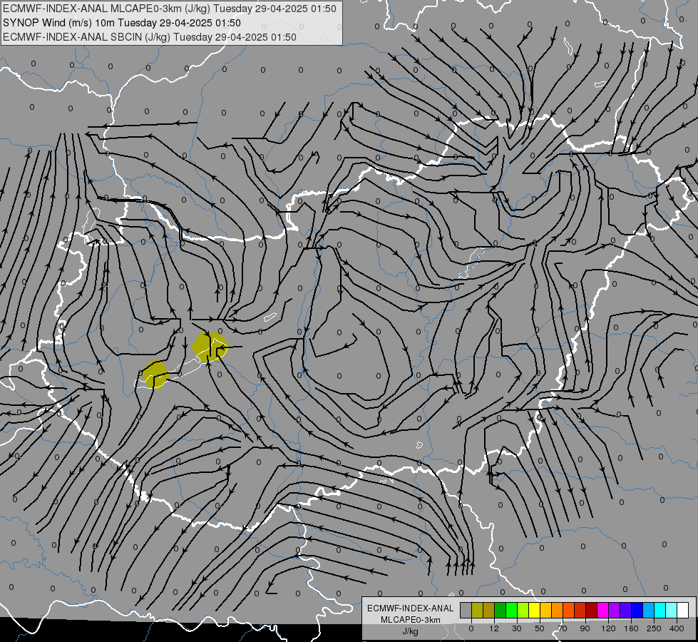Image resolution: width=698 pixels, height=642 pixels.
Task: Select the legend scale value 90
Action: click(585, 628)
